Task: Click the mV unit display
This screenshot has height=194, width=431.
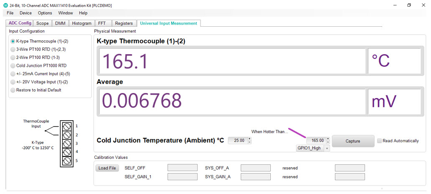Action: pos(394,102)
